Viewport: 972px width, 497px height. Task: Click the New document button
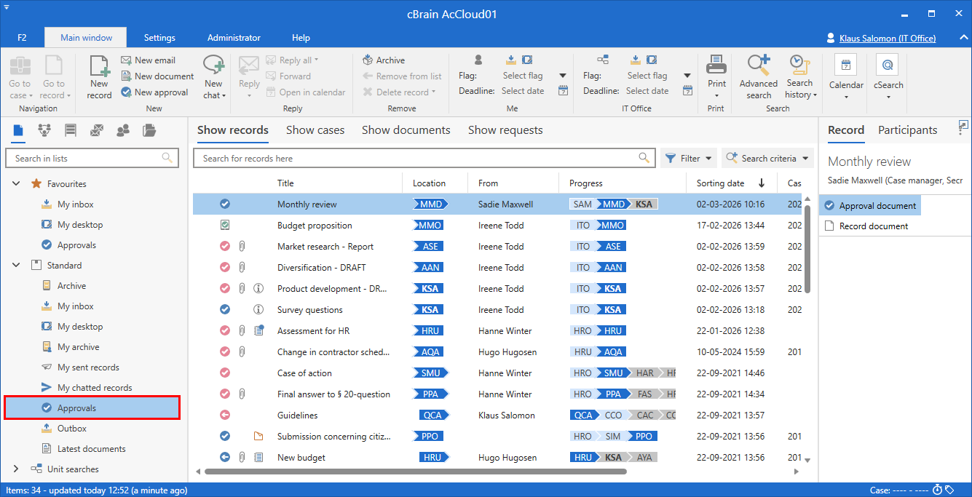point(157,76)
